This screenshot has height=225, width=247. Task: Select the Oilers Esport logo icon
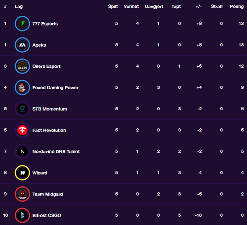22,66
